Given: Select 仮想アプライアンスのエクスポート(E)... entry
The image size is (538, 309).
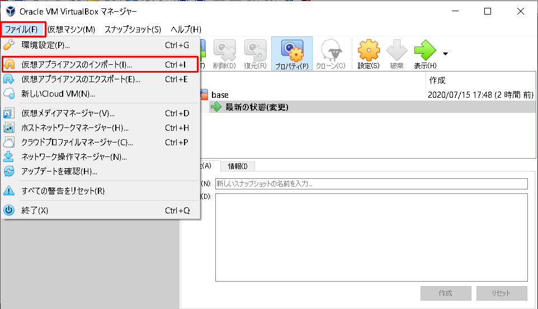Looking at the screenshot, I should pyautogui.click(x=101, y=79).
